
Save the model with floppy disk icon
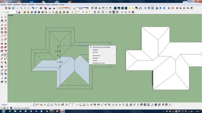point(13,8)
